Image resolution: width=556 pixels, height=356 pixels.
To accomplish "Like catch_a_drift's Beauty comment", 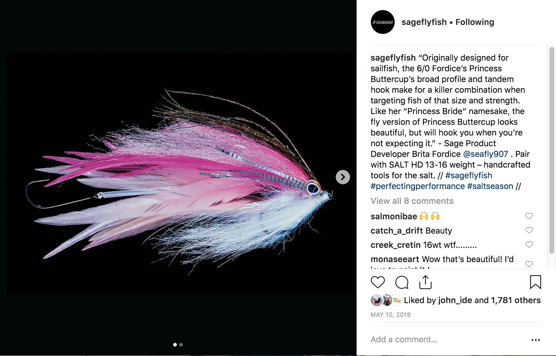I will pos(529,230).
